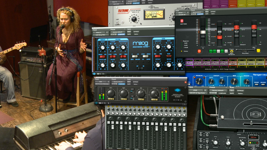Screen dimensions: 267x150
Task: Adjust the Moog LFO Offset knob
Action: (158, 65)
